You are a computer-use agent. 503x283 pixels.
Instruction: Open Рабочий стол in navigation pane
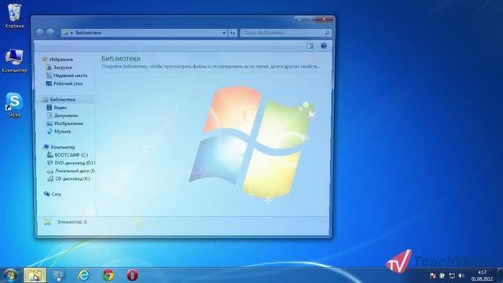pos(68,83)
